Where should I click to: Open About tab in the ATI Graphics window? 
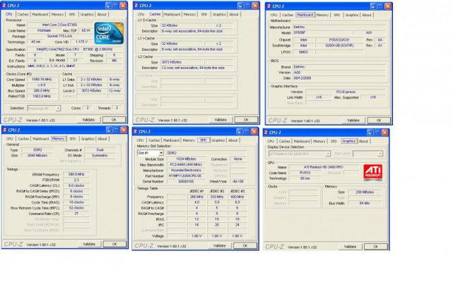coord(363,141)
